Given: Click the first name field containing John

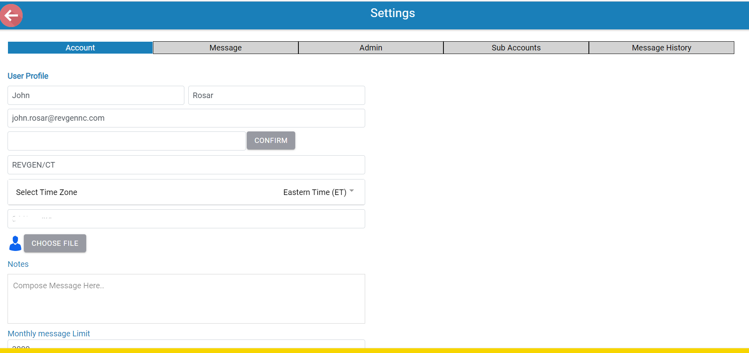Looking at the screenshot, I should [96, 95].
